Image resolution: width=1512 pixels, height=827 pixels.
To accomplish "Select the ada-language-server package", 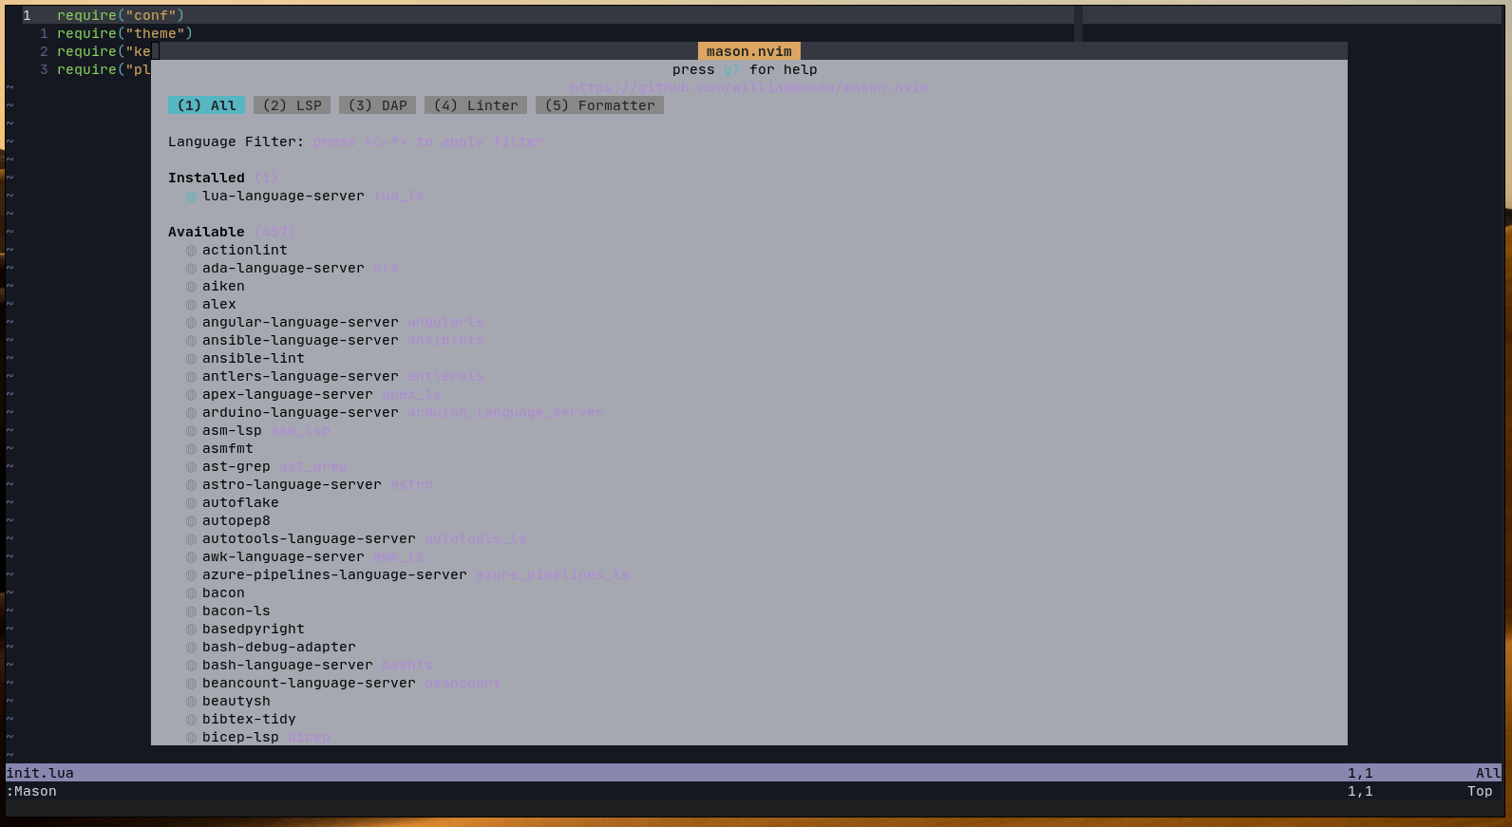I will (x=283, y=268).
